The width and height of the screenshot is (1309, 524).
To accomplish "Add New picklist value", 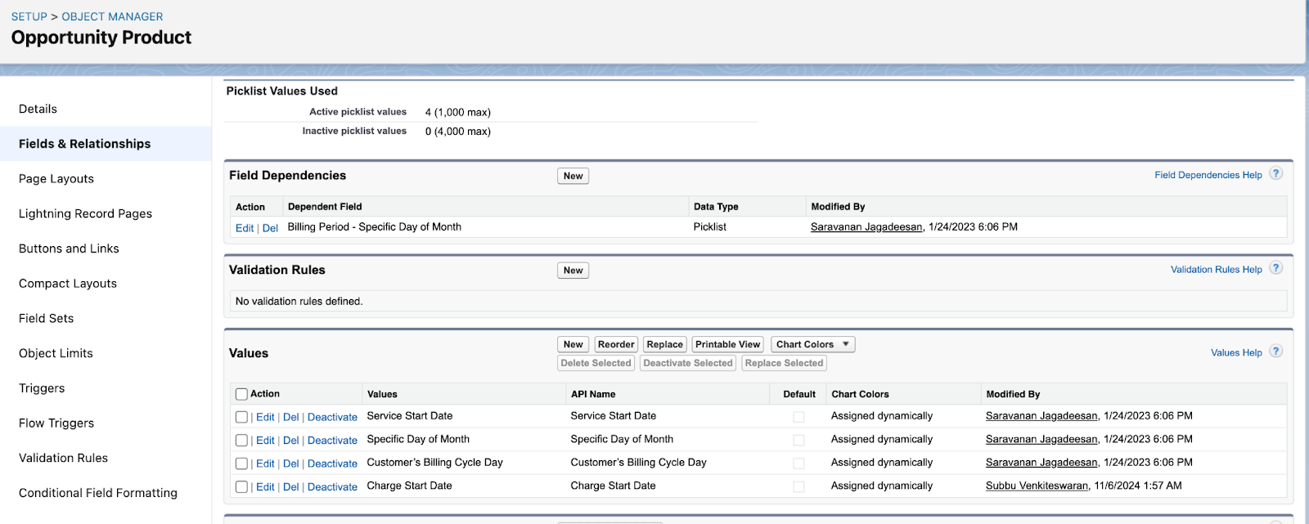I will coord(573,344).
